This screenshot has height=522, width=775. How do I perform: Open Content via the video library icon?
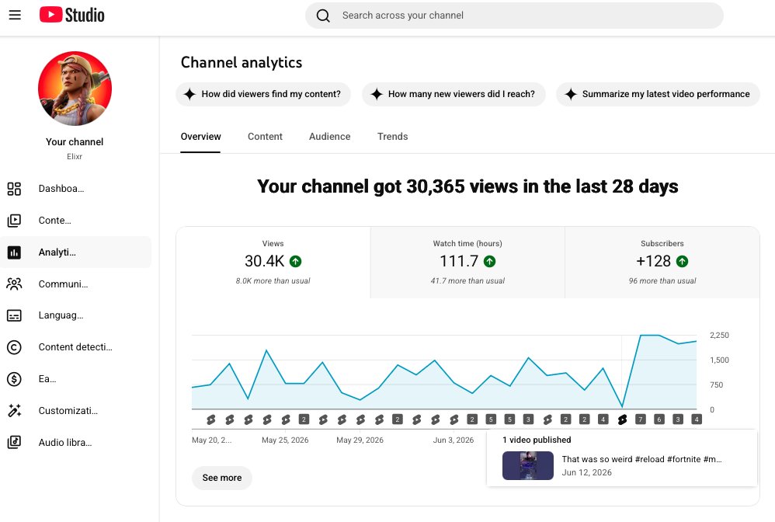14,221
